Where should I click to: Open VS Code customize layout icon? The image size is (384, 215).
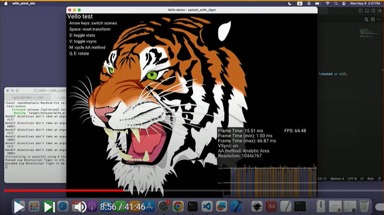(x=379, y=11)
